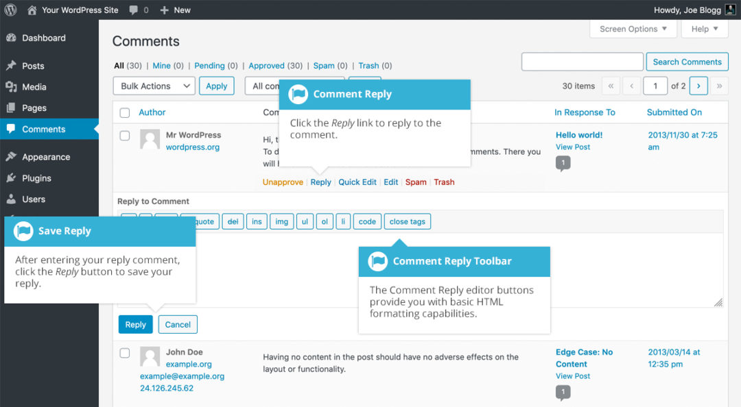
Task: Tick the John Doe comment checkbox
Action: 124,352
